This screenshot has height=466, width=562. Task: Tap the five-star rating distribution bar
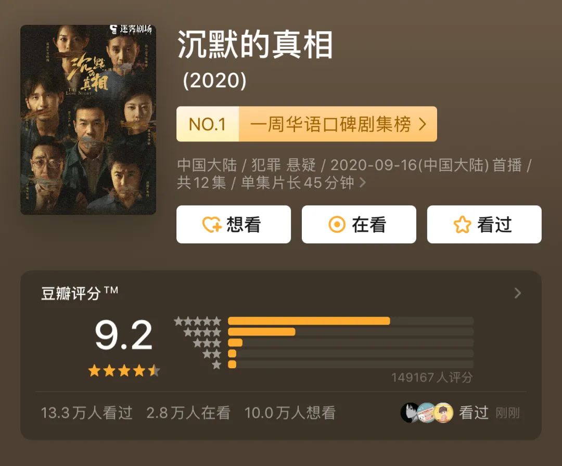point(350,321)
